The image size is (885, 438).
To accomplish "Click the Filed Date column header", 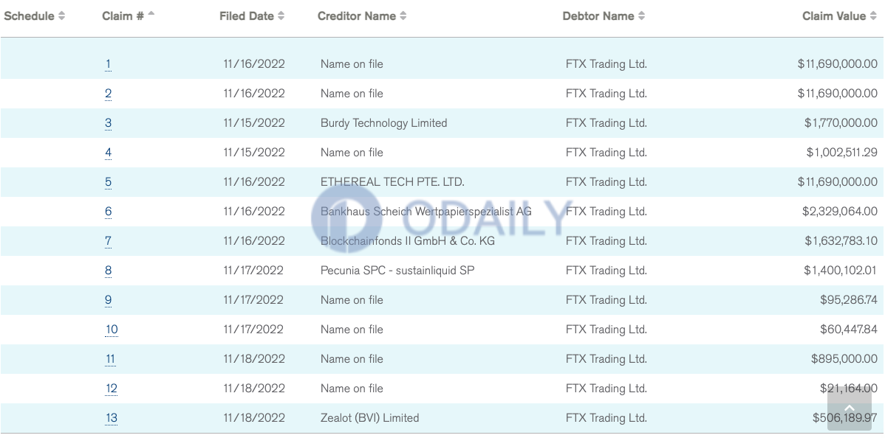I will pyautogui.click(x=247, y=15).
